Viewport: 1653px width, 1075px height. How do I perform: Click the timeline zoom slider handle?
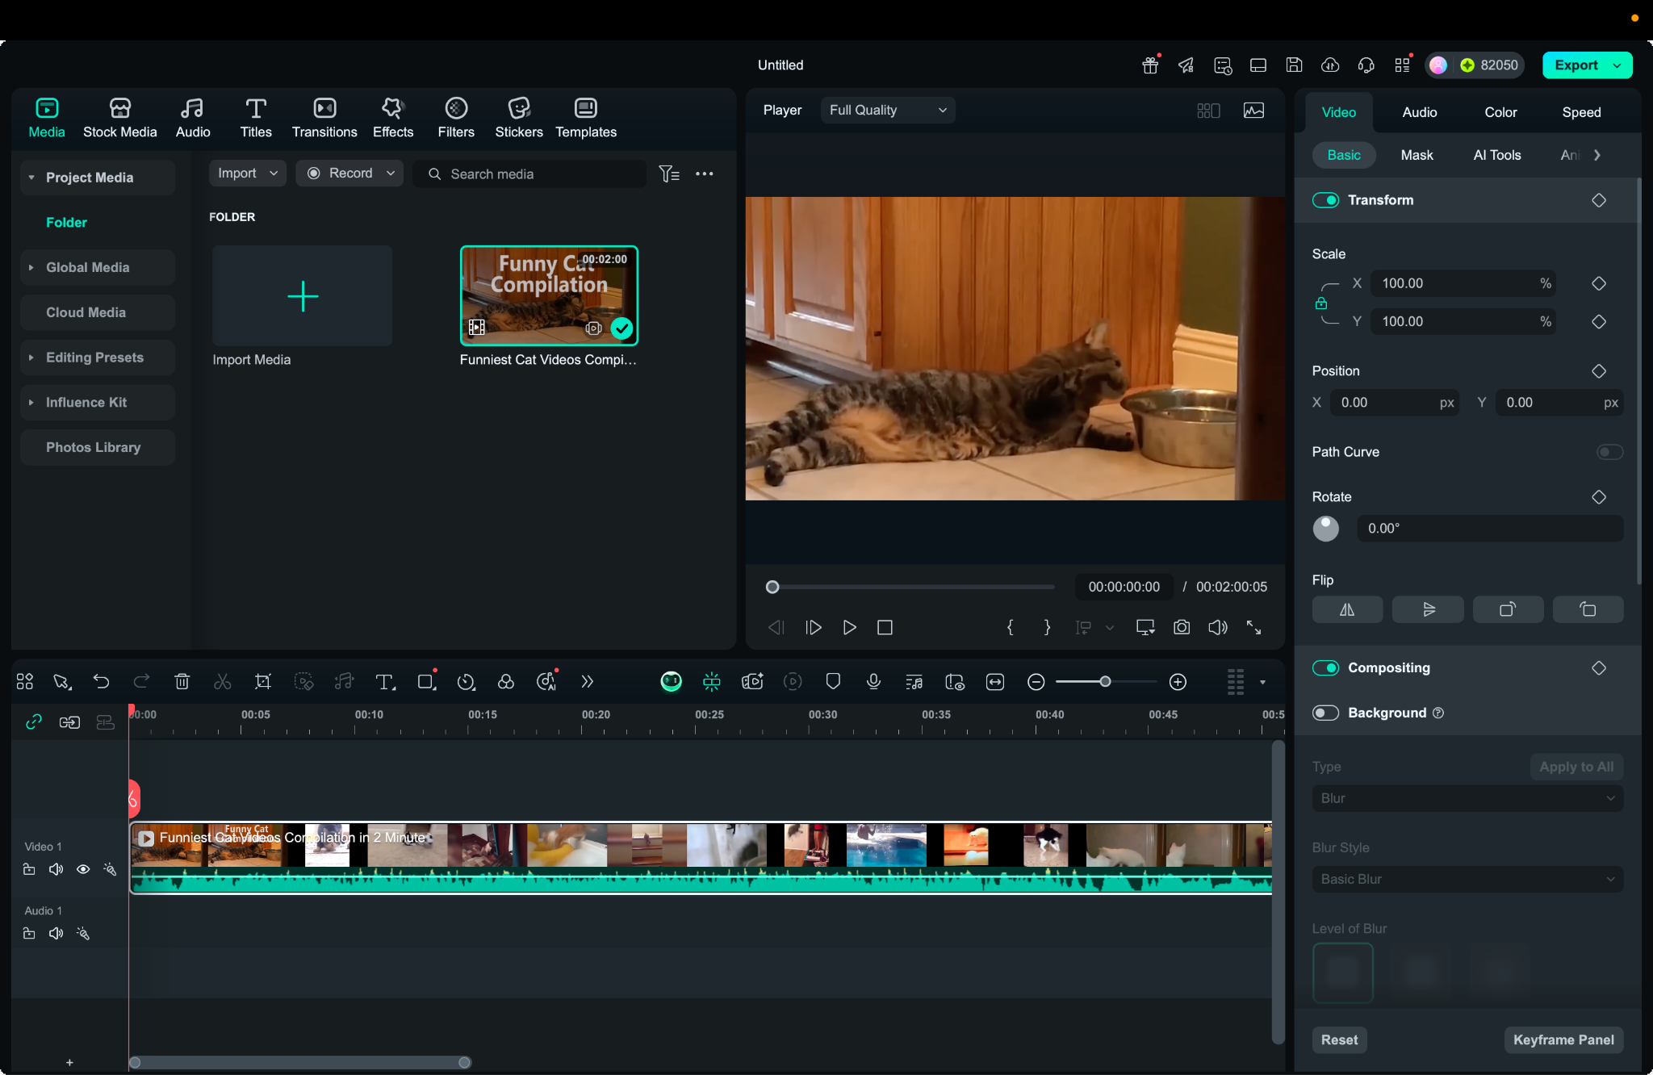tap(1105, 682)
